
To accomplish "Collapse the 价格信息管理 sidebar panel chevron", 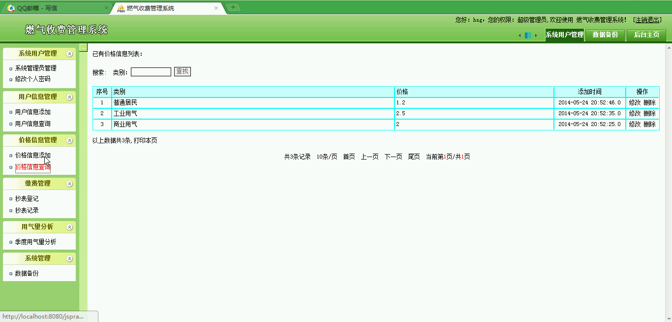I will [69, 140].
